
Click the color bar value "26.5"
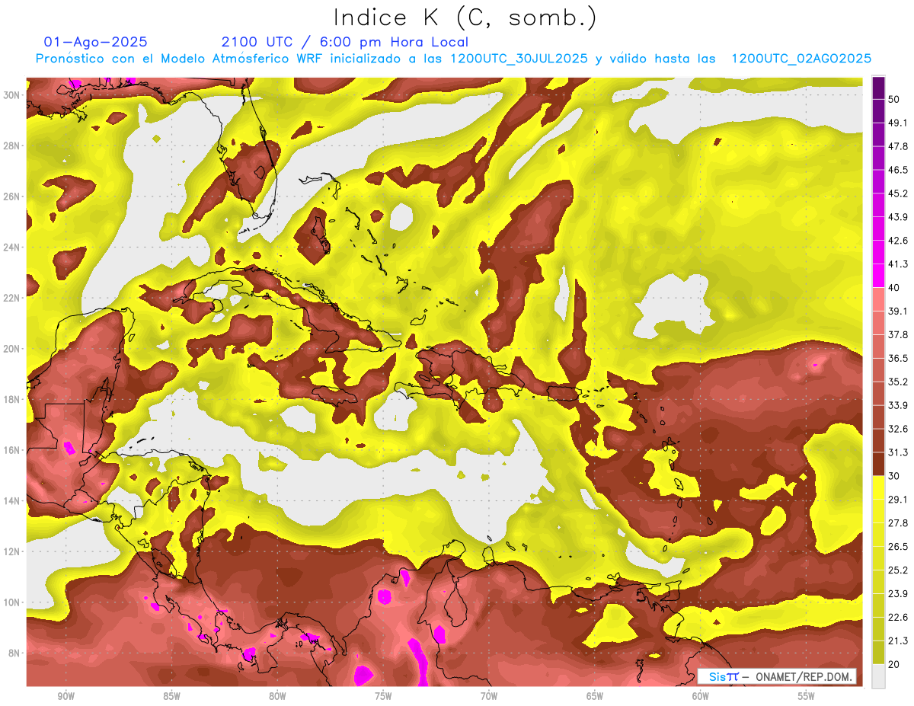[898, 547]
